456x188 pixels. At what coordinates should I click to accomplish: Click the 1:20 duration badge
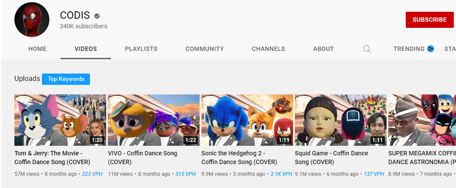(97, 141)
